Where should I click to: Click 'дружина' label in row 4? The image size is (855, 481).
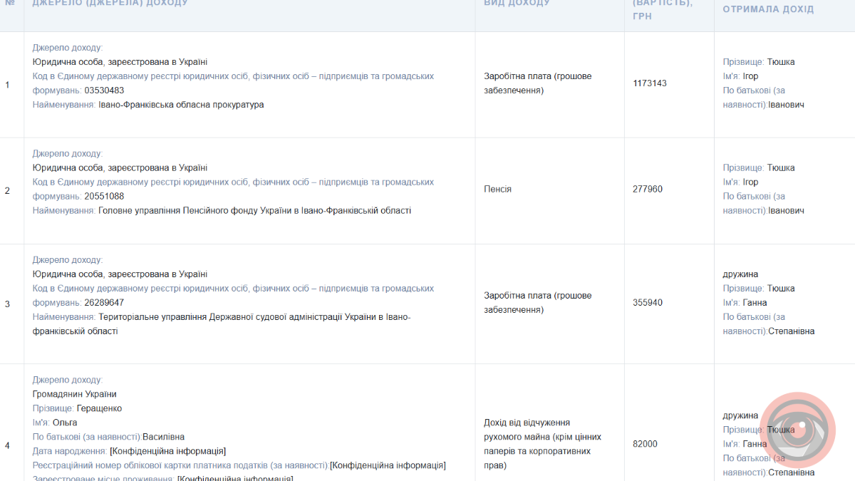tap(740, 415)
